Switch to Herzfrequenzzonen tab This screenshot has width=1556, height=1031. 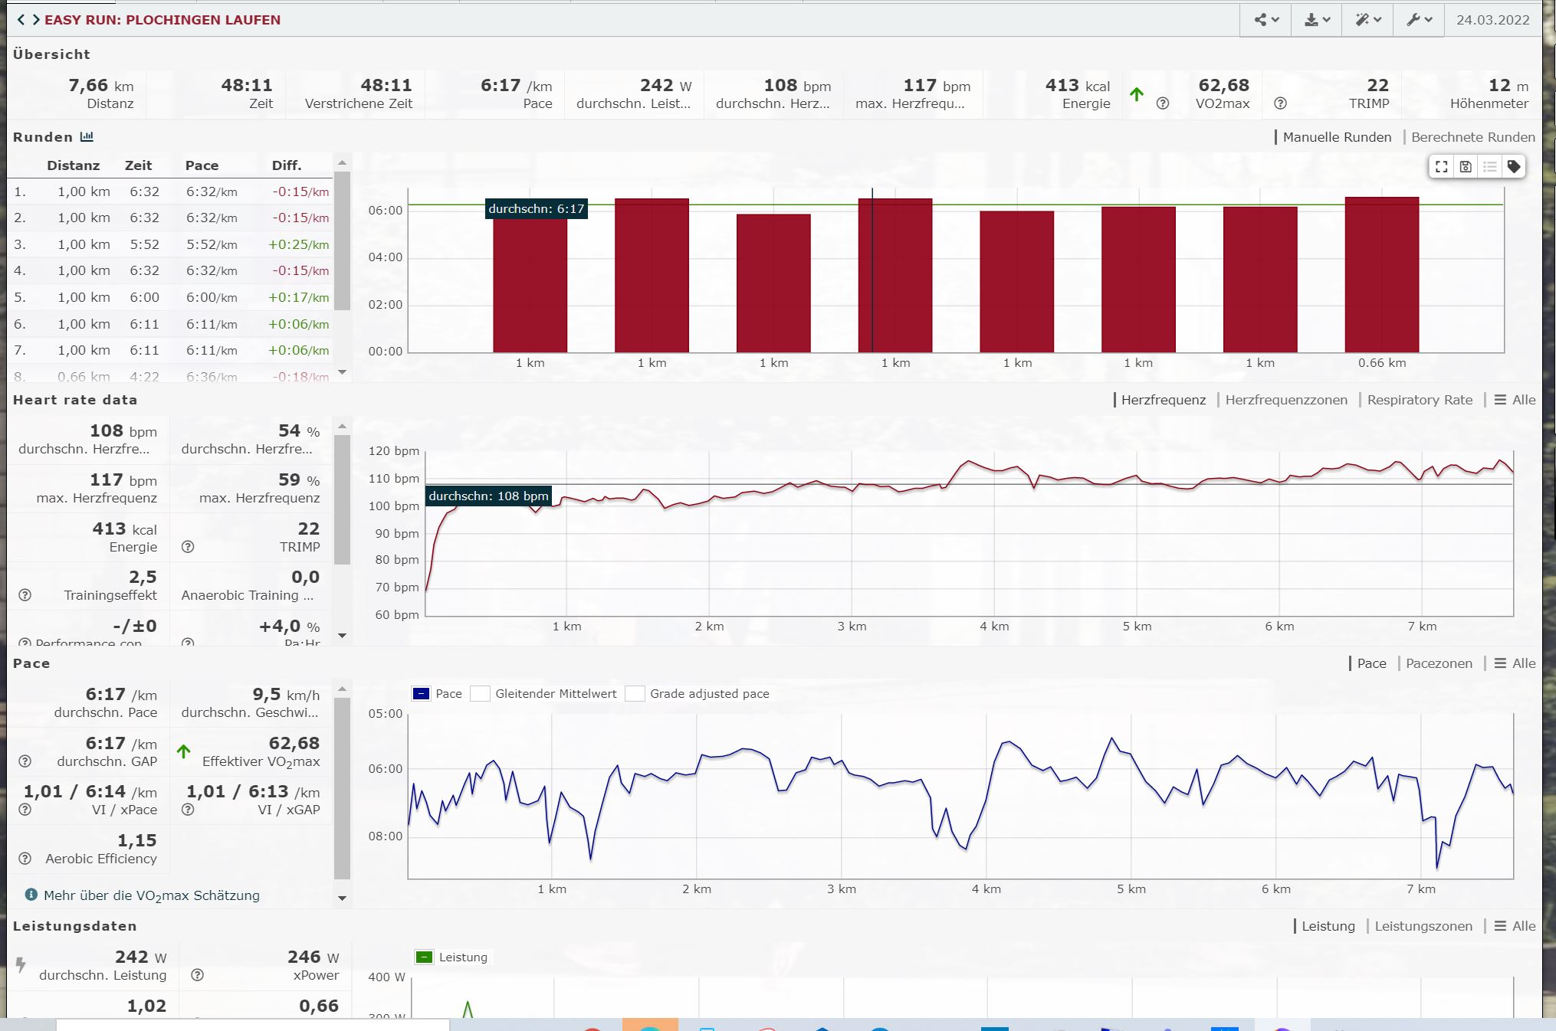[x=1285, y=400]
